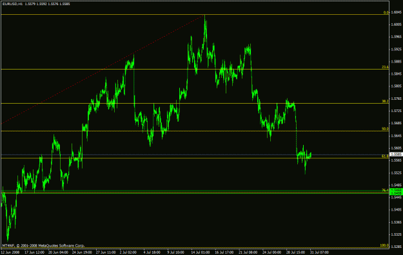403x255 pixels.
Task: Click the 1.5805 price axis value
Action: point(397,86)
